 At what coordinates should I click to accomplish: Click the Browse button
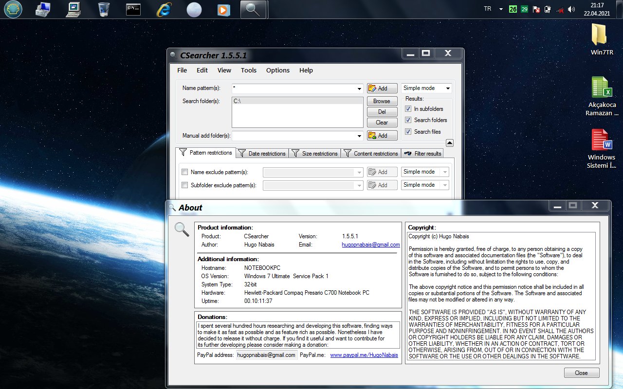[x=382, y=101]
